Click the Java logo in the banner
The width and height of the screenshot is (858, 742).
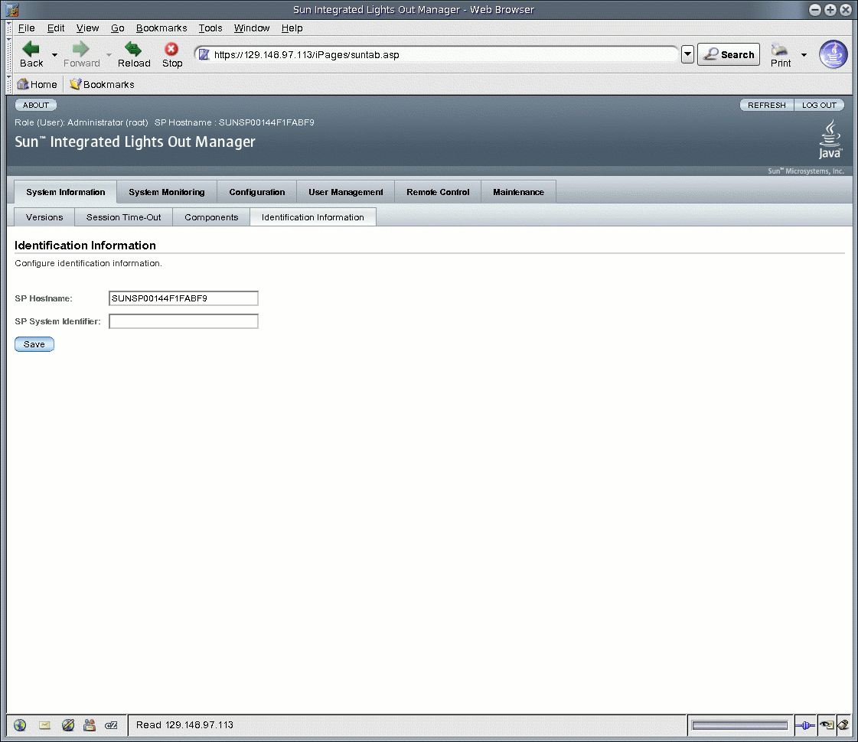click(830, 139)
